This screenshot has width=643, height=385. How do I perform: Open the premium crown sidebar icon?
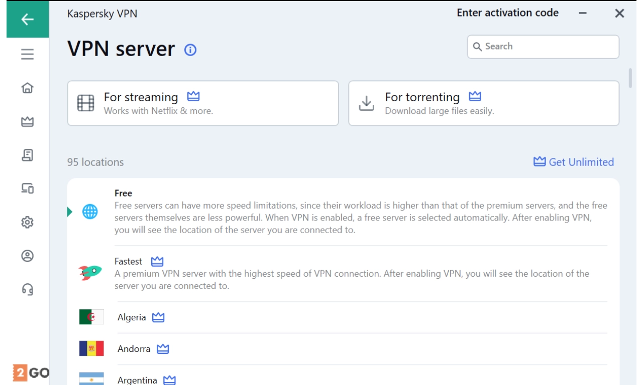click(27, 122)
